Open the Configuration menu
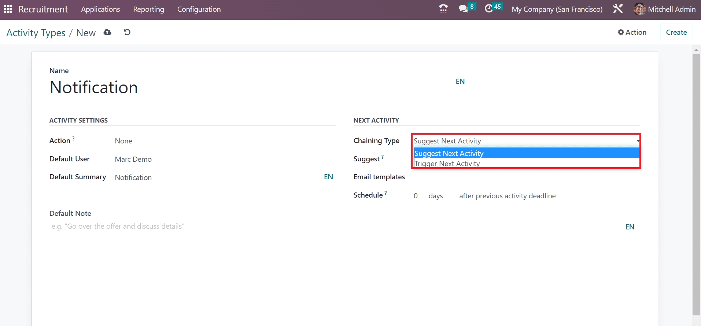Image resolution: width=701 pixels, height=326 pixels. click(x=199, y=9)
